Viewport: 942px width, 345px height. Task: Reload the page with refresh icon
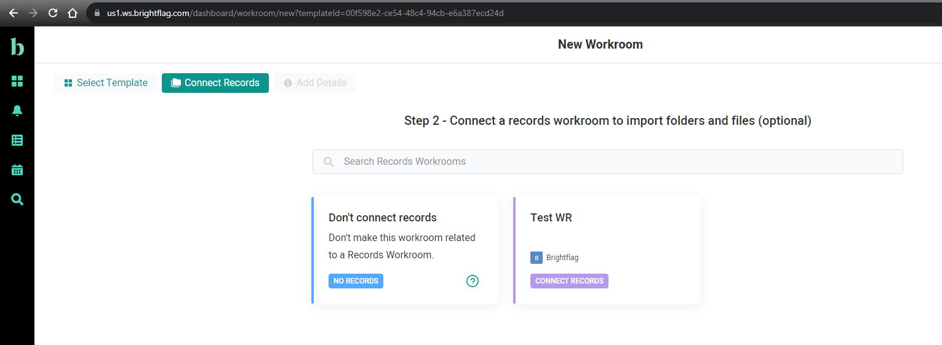pos(53,13)
